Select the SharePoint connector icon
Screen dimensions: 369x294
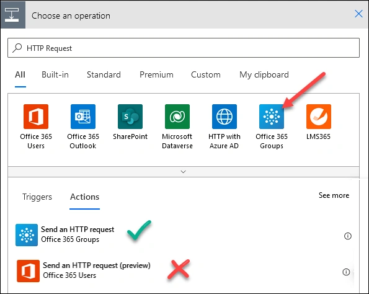pos(130,117)
